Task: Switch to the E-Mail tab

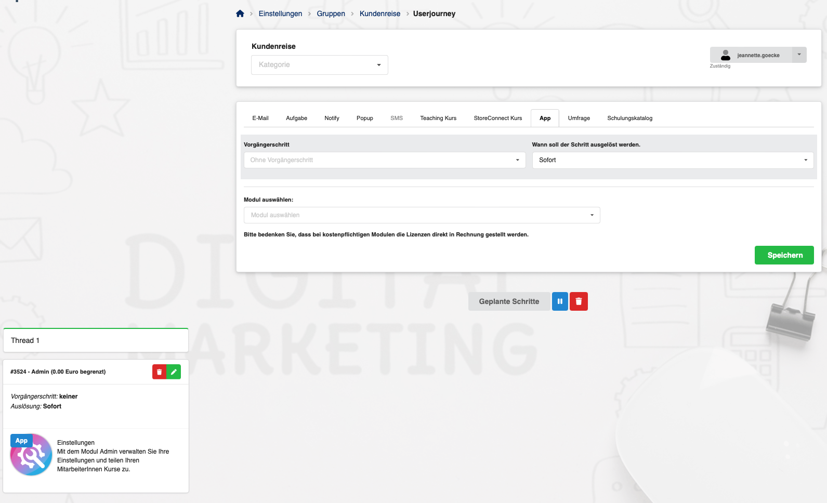Action: [x=260, y=118]
